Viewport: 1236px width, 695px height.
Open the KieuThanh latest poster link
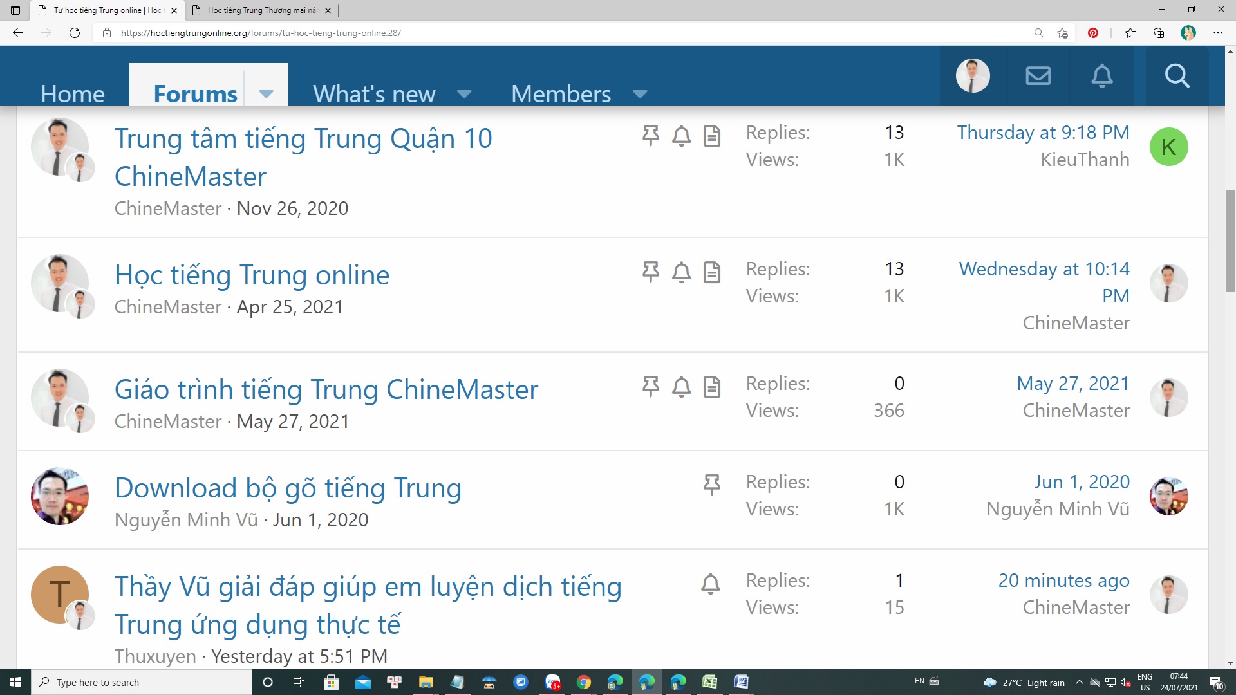(x=1085, y=160)
